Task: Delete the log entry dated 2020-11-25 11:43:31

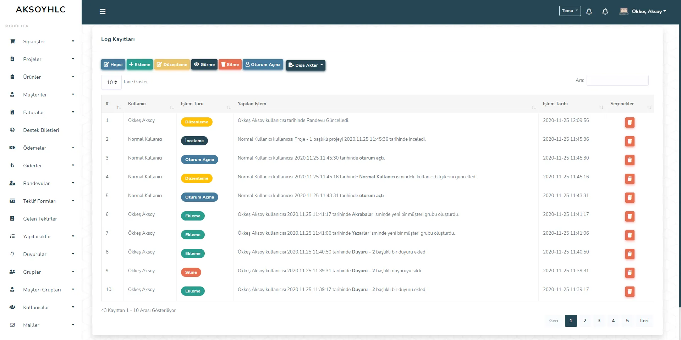Action: (630, 197)
